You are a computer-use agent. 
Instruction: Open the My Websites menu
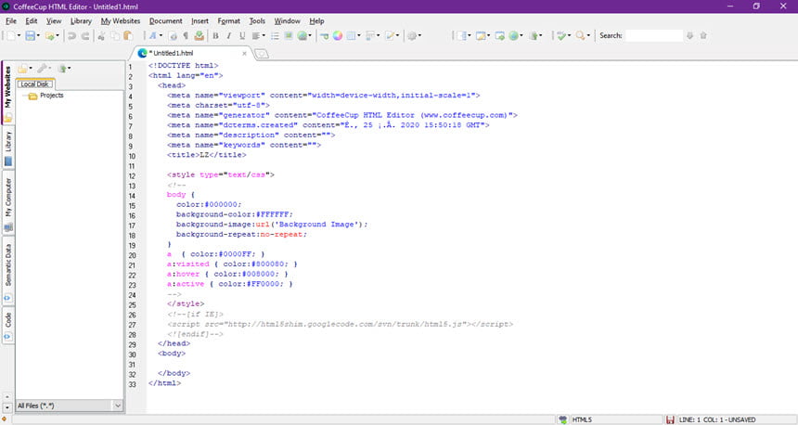click(120, 20)
